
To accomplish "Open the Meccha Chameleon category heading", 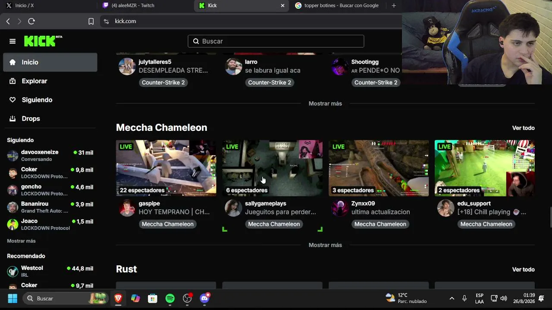I will 161,127.
